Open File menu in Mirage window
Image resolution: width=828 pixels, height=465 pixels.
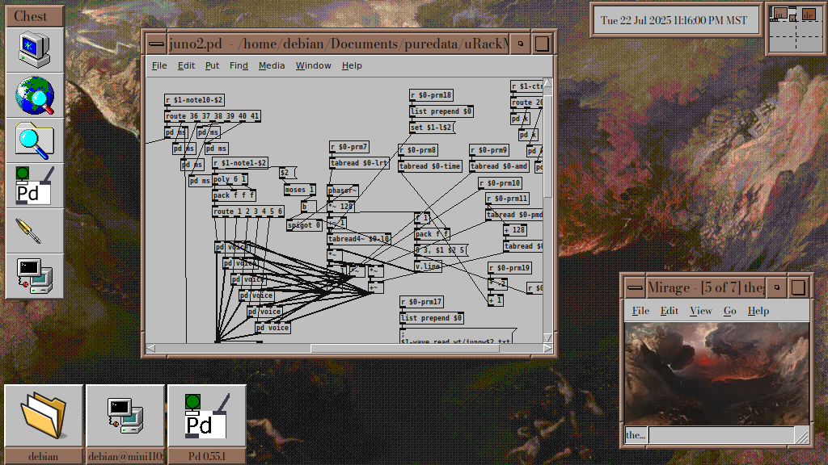(x=640, y=311)
